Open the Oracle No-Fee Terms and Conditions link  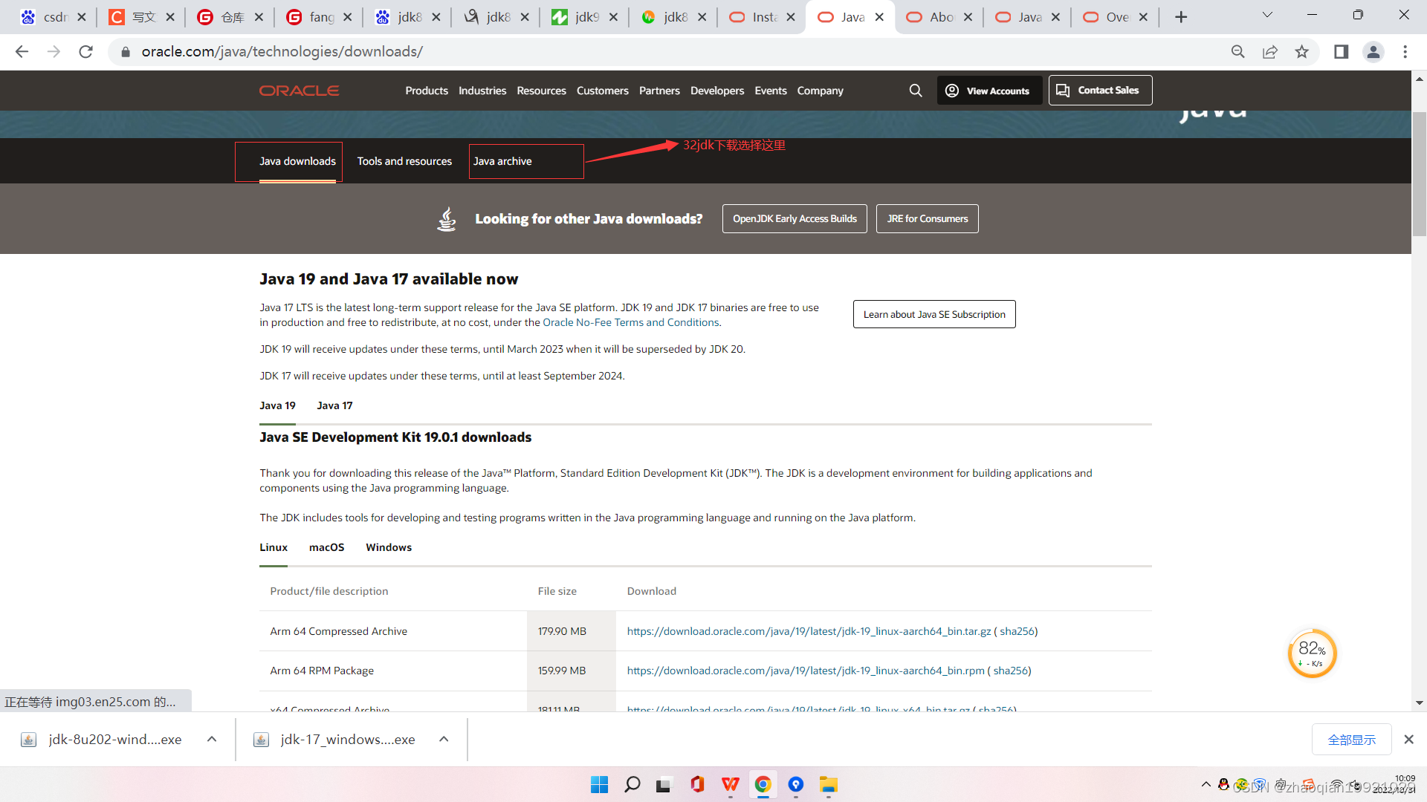(x=630, y=322)
